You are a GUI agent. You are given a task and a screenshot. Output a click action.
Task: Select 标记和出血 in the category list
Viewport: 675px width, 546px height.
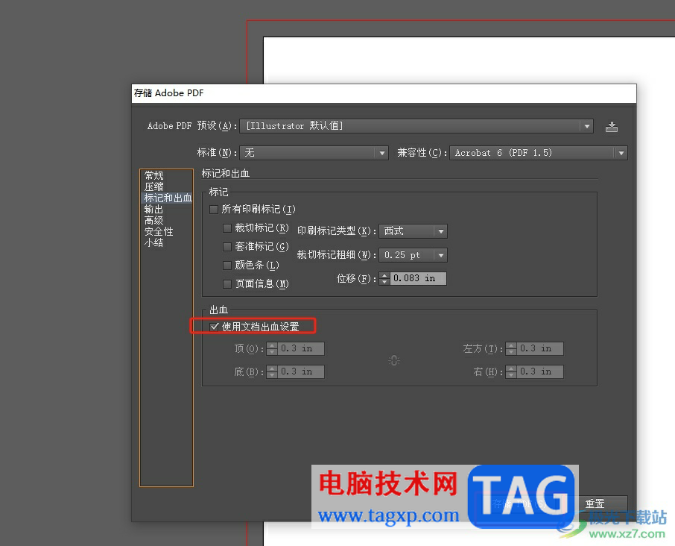(168, 198)
